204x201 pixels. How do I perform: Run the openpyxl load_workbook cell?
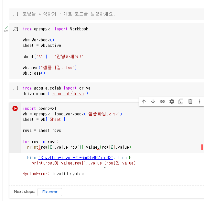(x=15, y=109)
